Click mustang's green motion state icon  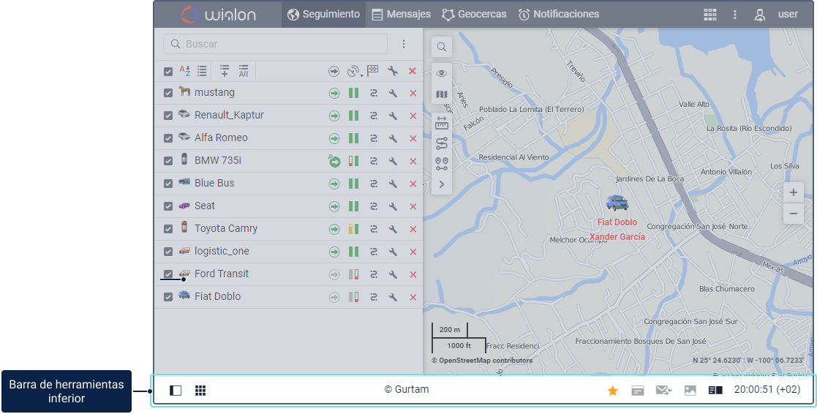click(334, 93)
